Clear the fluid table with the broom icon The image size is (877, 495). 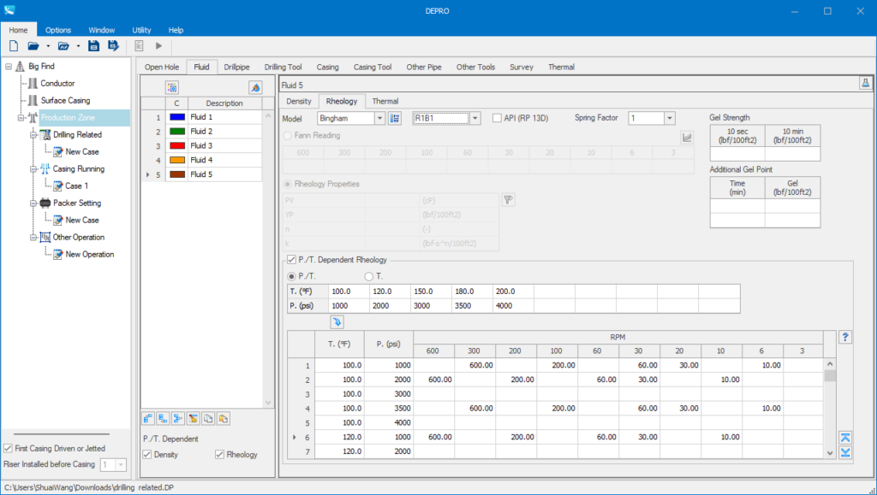pyautogui.click(x=193, y=419)
